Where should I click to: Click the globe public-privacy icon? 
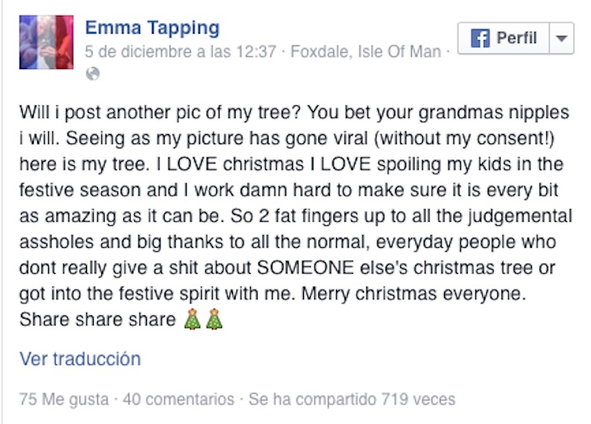click(93, 73)
